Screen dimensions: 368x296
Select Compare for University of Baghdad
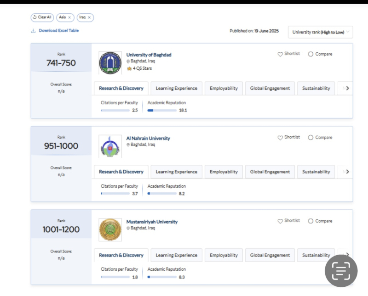tap(310, 54)
